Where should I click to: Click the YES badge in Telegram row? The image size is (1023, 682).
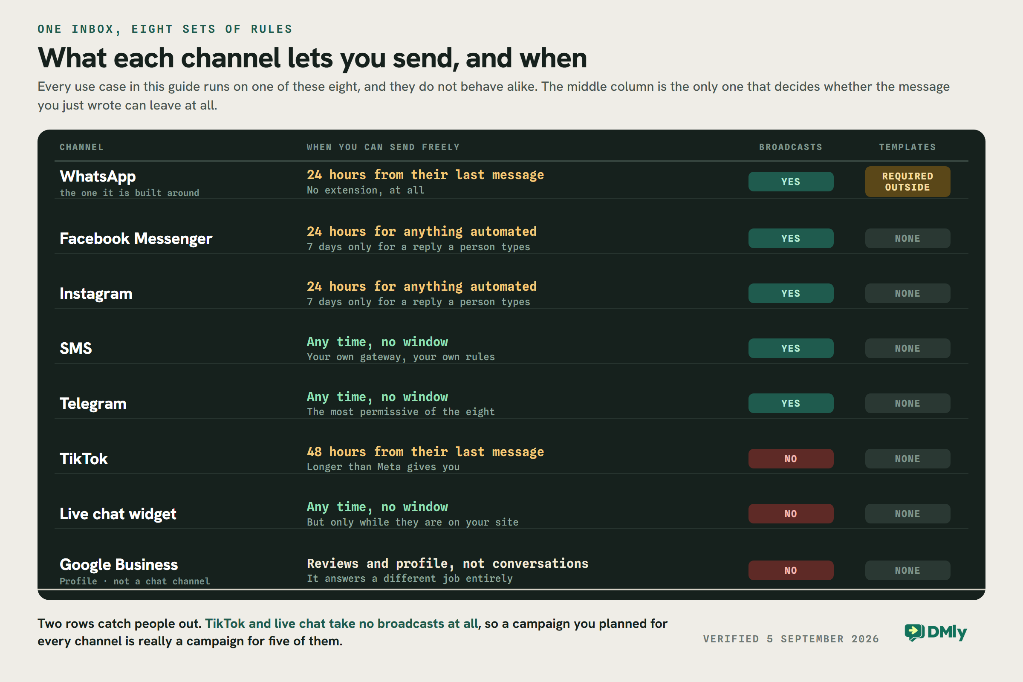[791, 403]
